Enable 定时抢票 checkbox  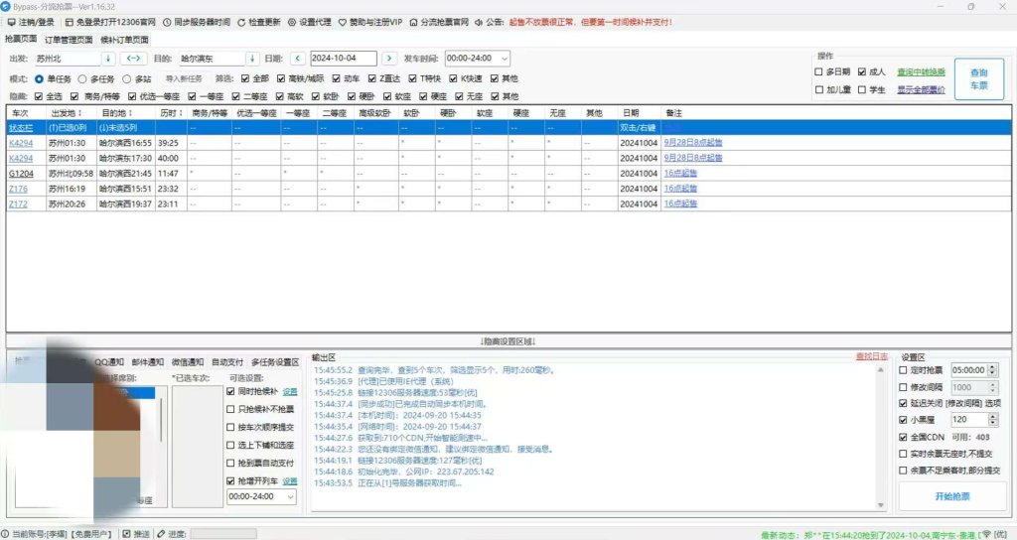[x=903, y=370]
